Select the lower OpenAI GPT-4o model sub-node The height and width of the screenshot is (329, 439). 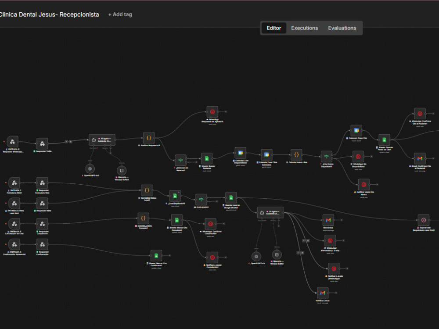(x=256, y=257)
